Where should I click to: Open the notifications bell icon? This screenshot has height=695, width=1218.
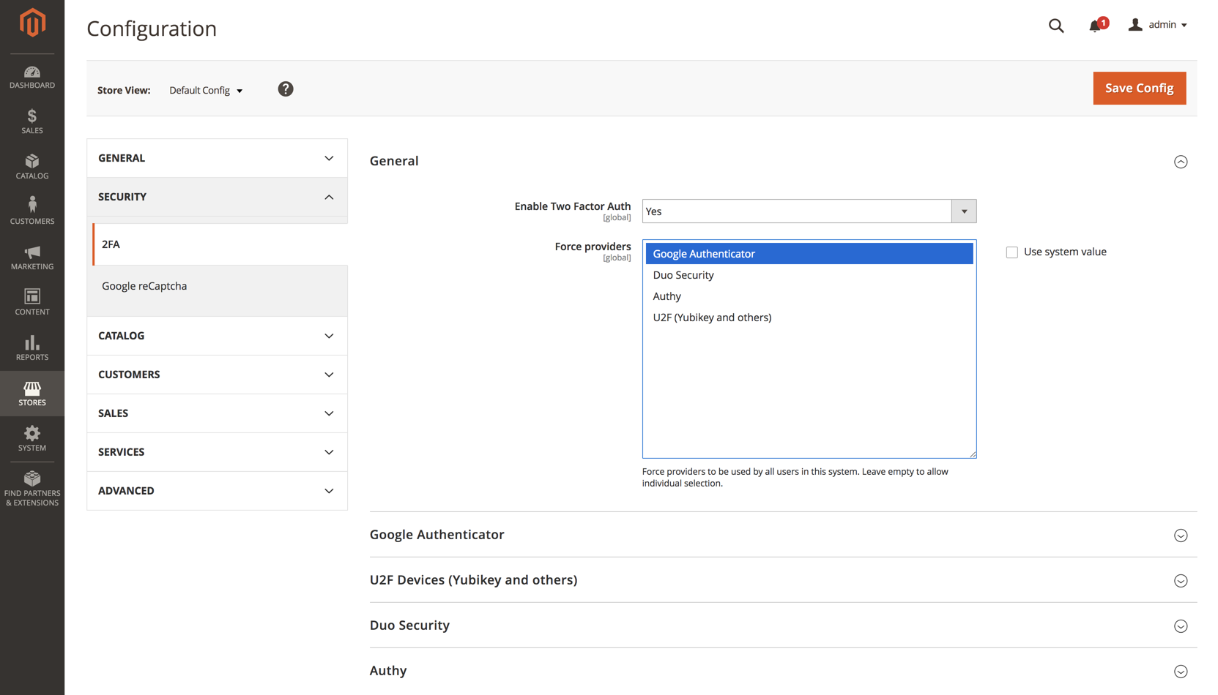[1096, 25]
